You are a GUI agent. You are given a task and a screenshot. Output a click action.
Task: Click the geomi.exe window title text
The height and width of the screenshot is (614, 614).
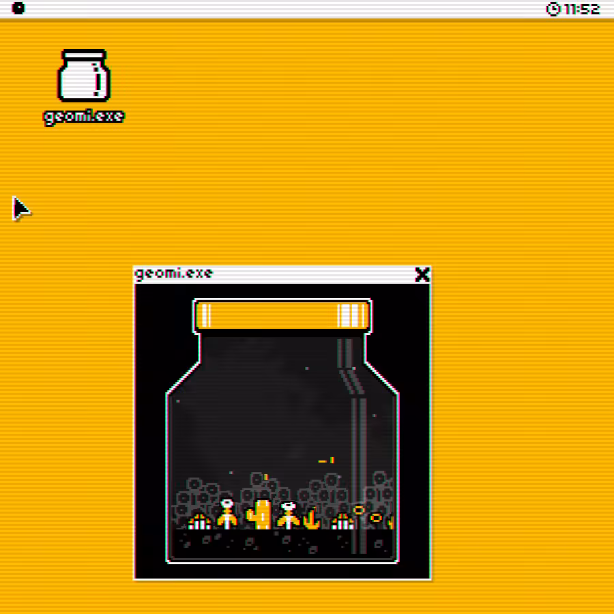173,273
